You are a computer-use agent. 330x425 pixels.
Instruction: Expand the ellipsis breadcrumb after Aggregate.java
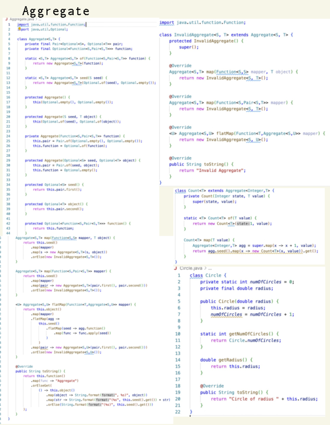[x=40, y=19]
